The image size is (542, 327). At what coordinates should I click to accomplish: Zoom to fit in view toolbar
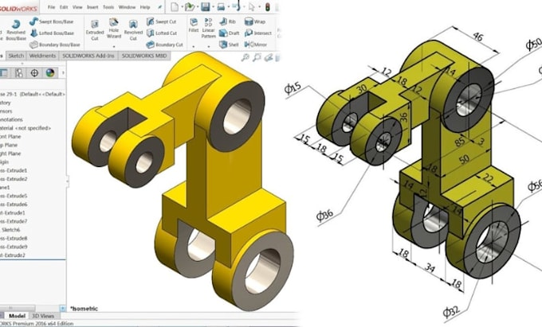point(245,57)
